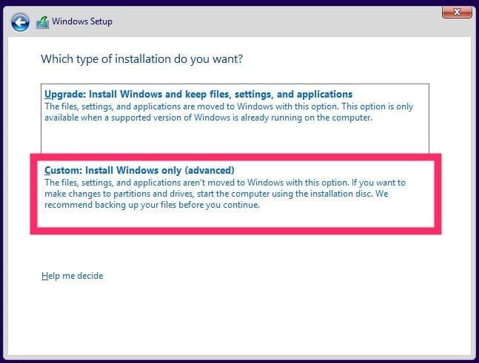Select Upgrade: Install Windows and keep files
Image resolution: width=479 pixels, height=363 pixels.
pos(198,95)
